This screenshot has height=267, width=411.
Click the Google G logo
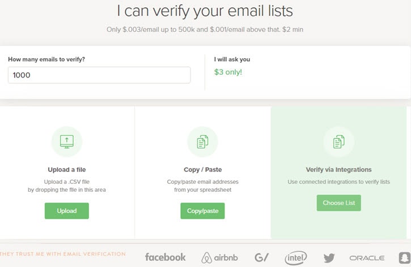point(261,257)
